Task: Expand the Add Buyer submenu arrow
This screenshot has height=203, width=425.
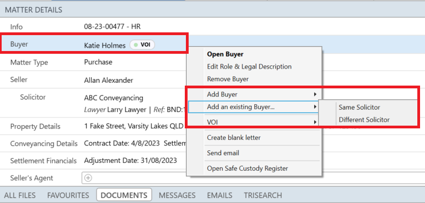Action: click(x=315, y=94)
